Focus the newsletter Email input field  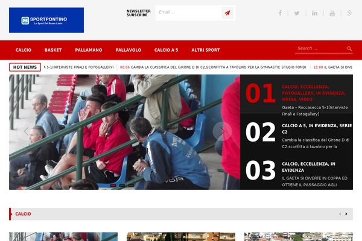[189, 13]
